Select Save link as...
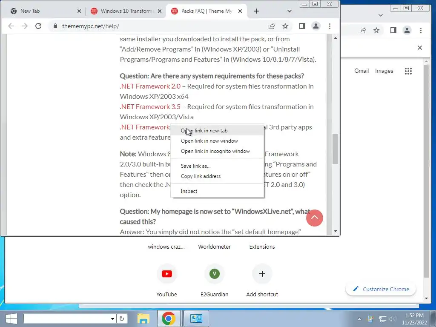436x327 pixels. point(217,166)
